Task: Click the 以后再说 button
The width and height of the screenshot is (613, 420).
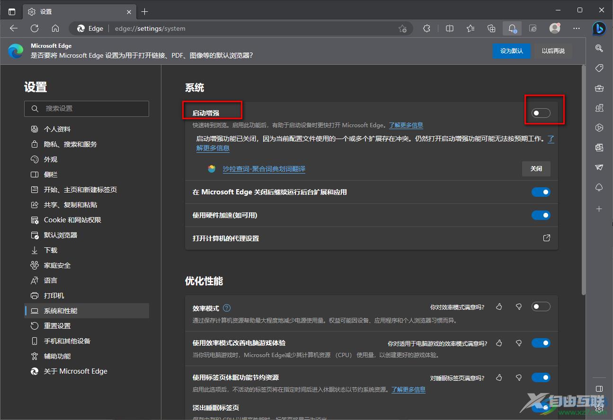Action: click(553, 51)
